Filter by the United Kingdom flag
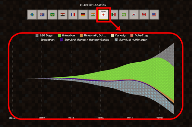This screenshot has width=192, height=127. pyautogui.click(x=144, y=15)
